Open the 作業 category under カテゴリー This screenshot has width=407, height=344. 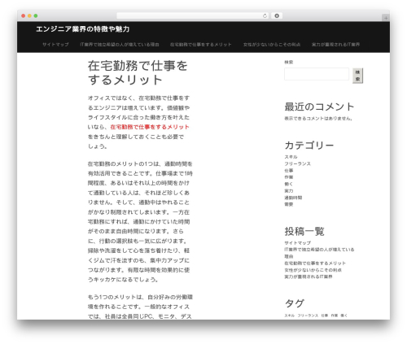(289, 177)
